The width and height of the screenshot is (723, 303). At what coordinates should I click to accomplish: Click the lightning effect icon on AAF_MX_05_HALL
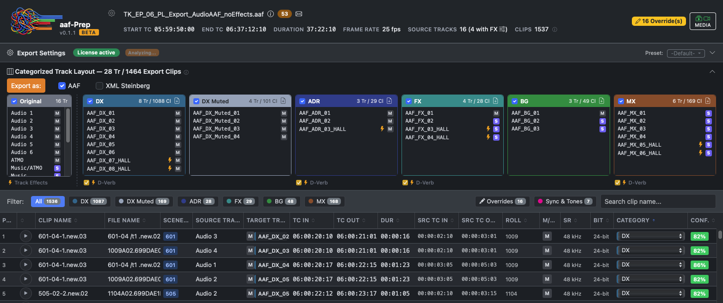701,145
